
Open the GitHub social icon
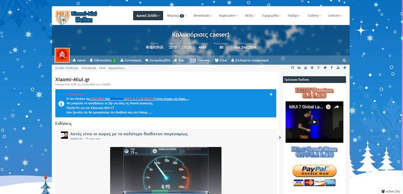[x=293, y=68]
